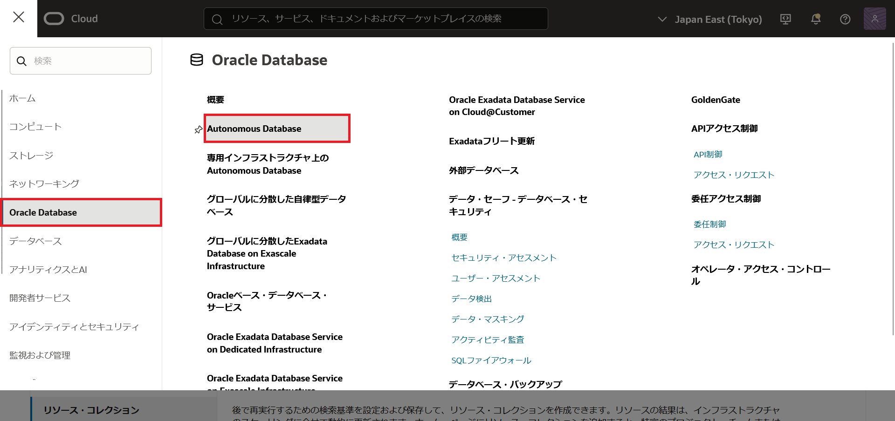Open the Autonomous Database link
This screenshot has width=895, height=421.
pos(254,129)
